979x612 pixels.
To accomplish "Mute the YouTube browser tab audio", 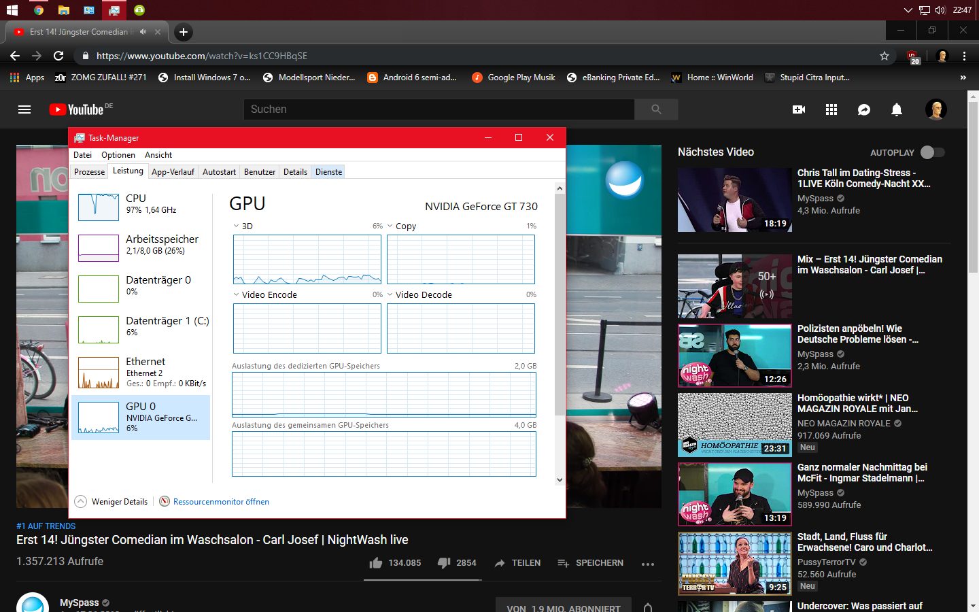I will [143, 32].
